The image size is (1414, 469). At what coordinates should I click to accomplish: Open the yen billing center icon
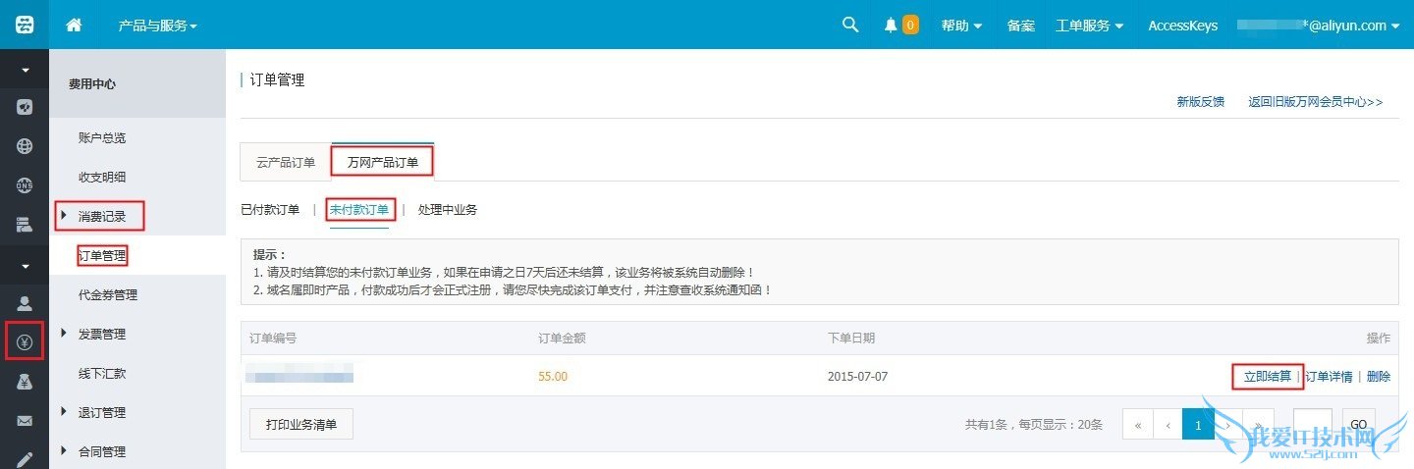pos(25,342)
